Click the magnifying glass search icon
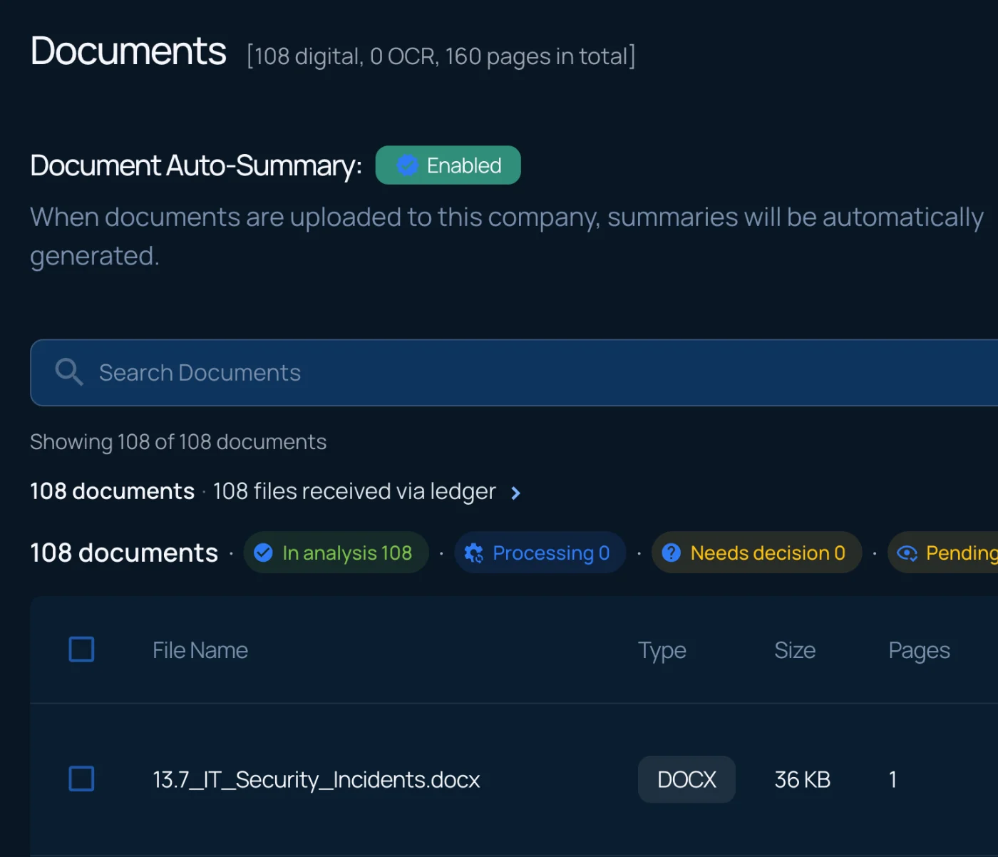 (69, 372)
